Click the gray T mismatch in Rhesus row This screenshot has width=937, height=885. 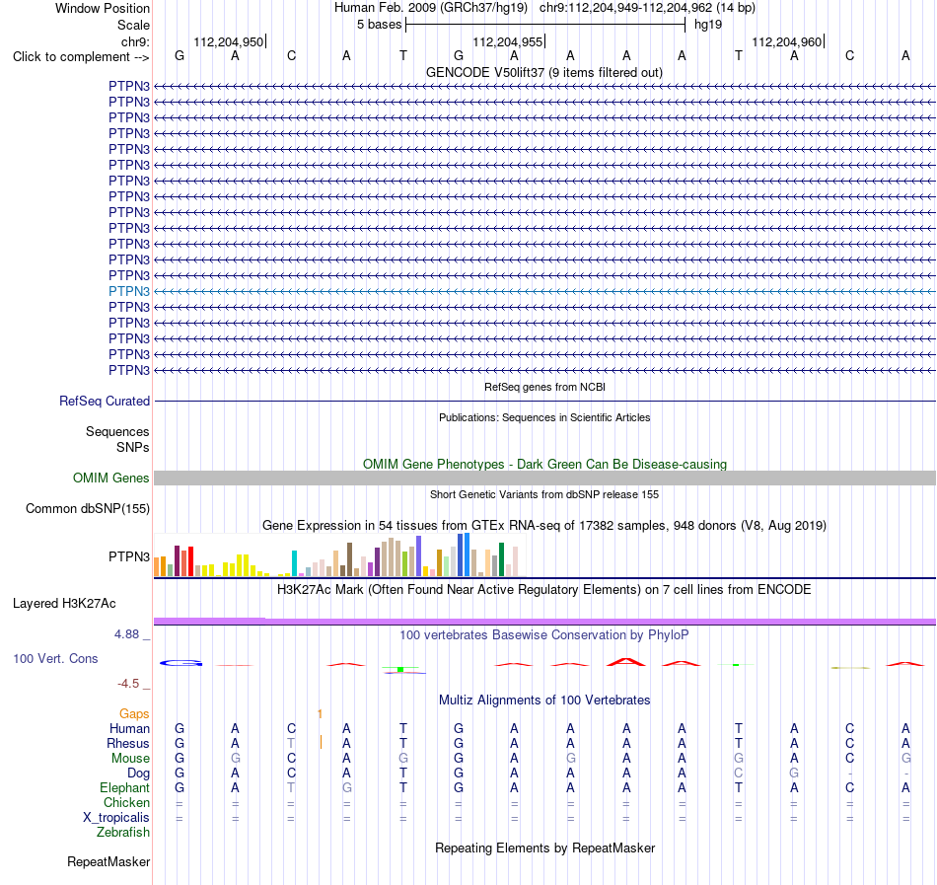(291, 743)
